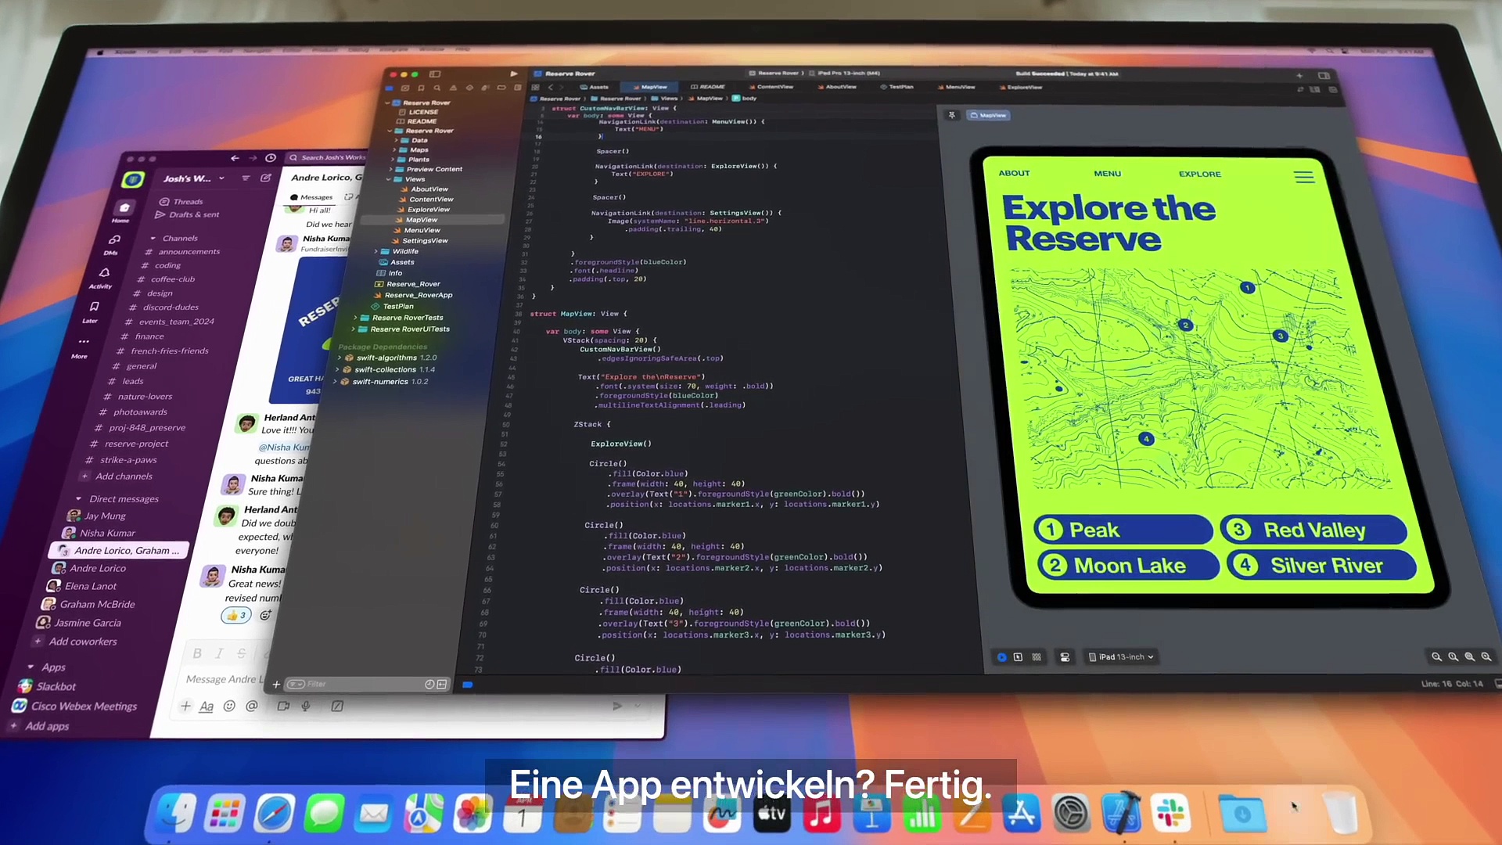The image size is (1502, 845).
Task: Click the pin preview icon beside MapView
Action: click(x=952, y=115)
